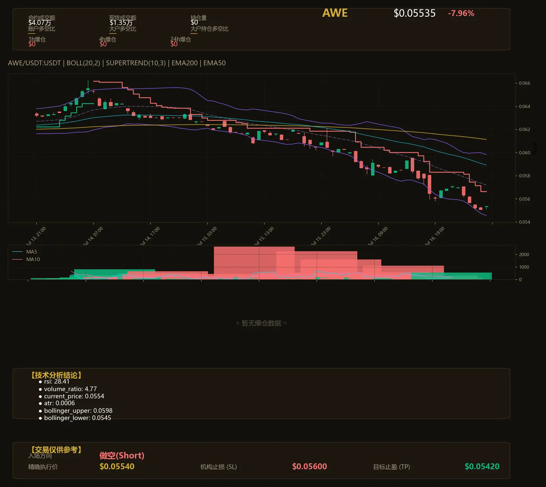546x487 pixels.
Task: Click the 做空(Short) direction value
Action: (x=122, y=455)
